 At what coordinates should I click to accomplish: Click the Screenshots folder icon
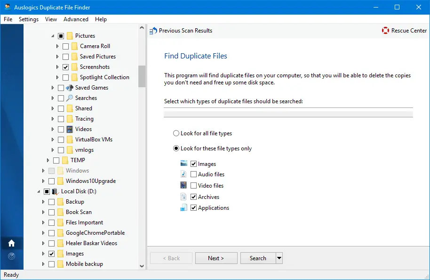tap(75, 67)
